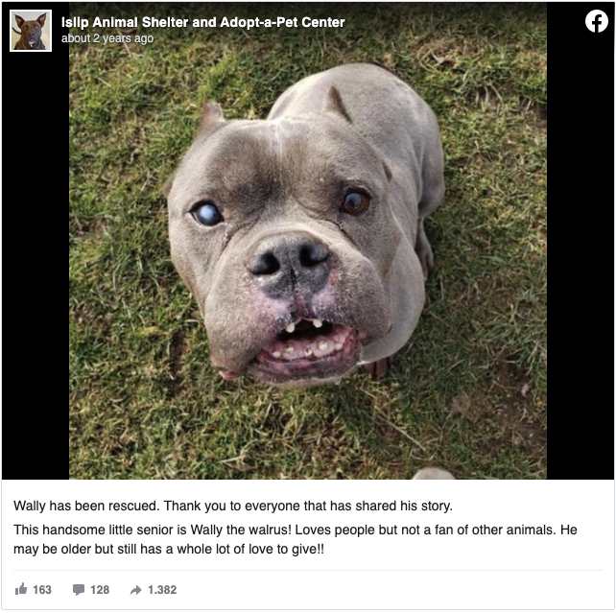Click the 'about 2 years ago' timestamp

[x=107, y=38]
